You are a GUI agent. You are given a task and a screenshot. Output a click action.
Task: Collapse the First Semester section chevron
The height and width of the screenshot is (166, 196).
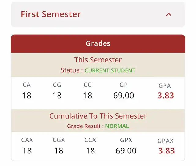[169, 14]
